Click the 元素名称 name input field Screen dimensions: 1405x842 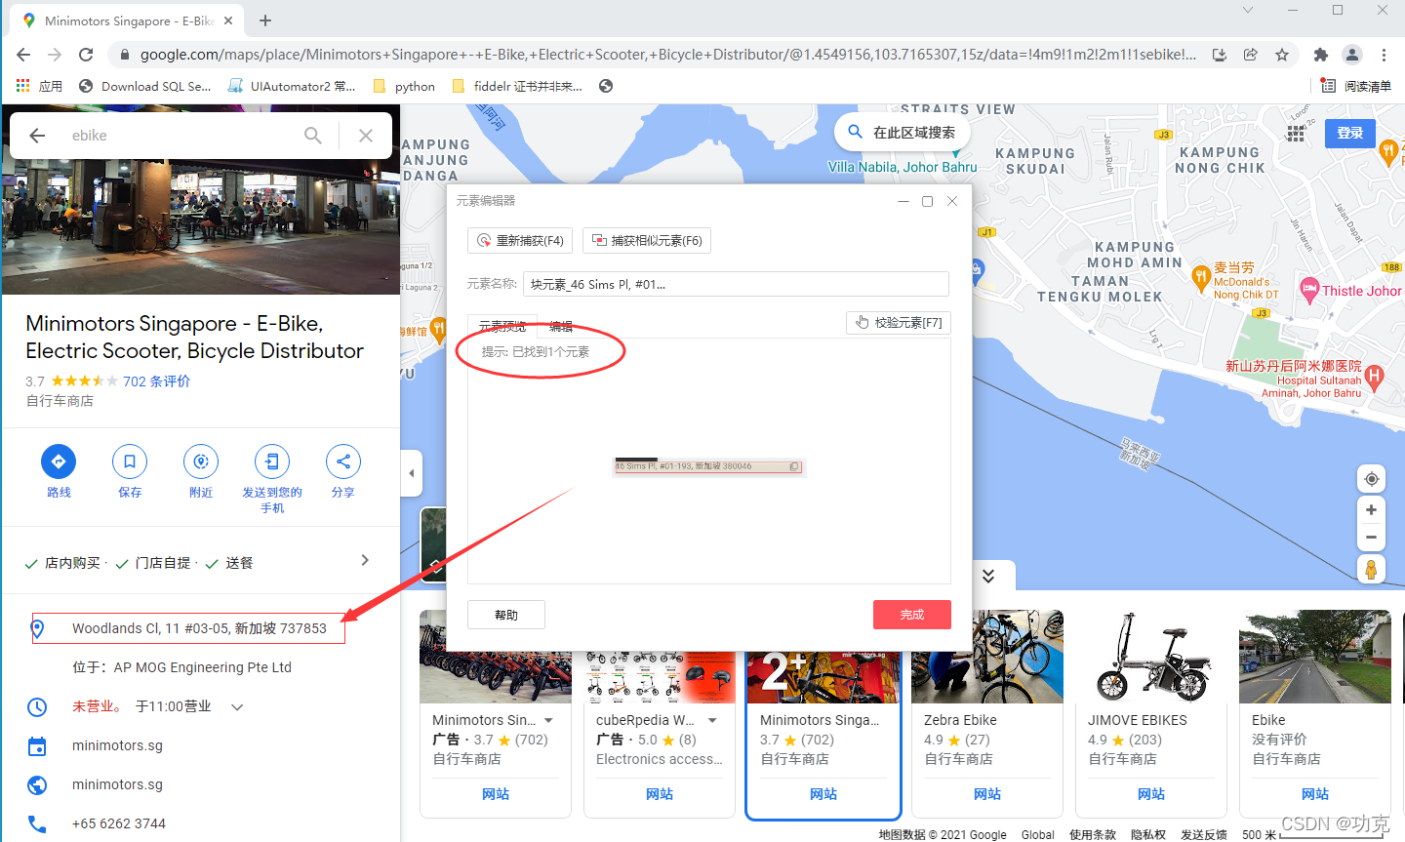coord(736,284)
